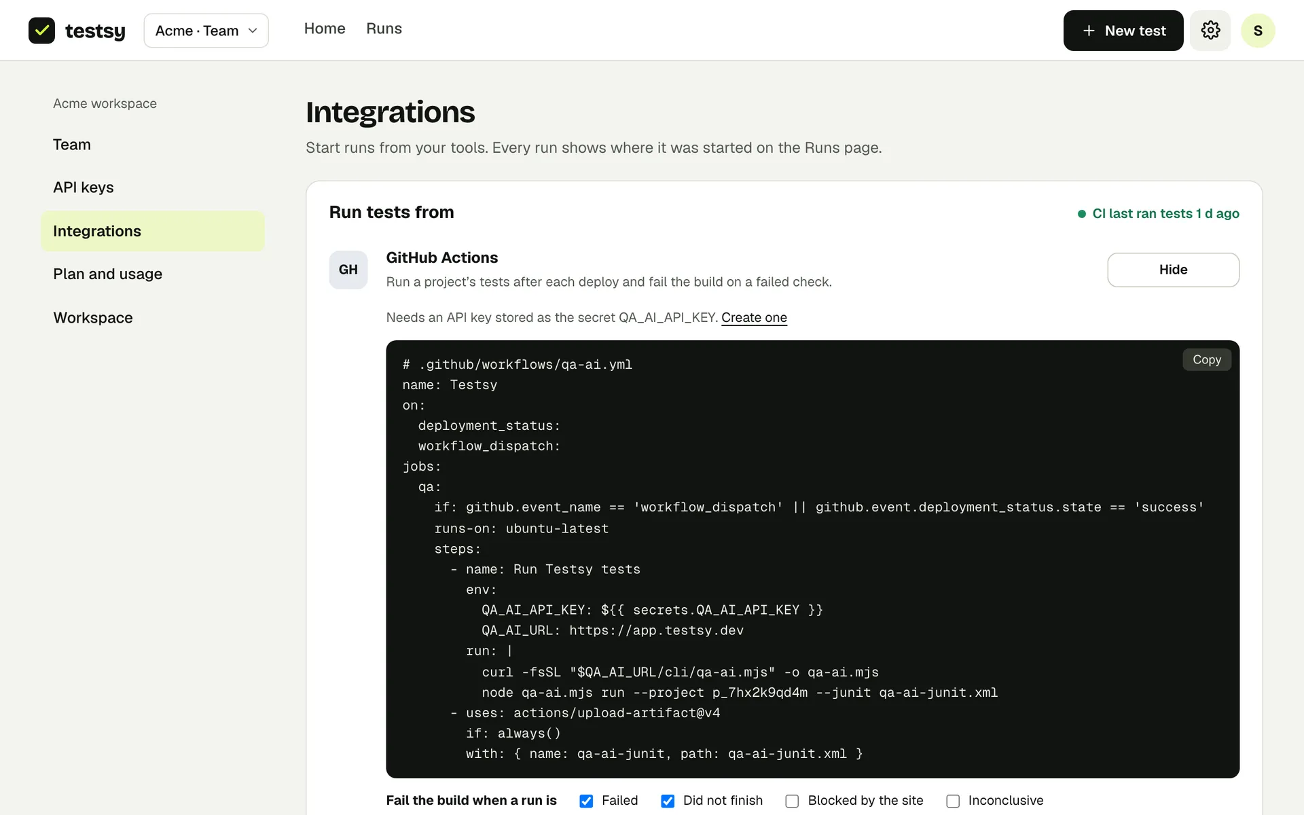This screenshot has width=1304, height=815.
Task: Click the testsy checkmark logo icon
Action: point(41,31)
